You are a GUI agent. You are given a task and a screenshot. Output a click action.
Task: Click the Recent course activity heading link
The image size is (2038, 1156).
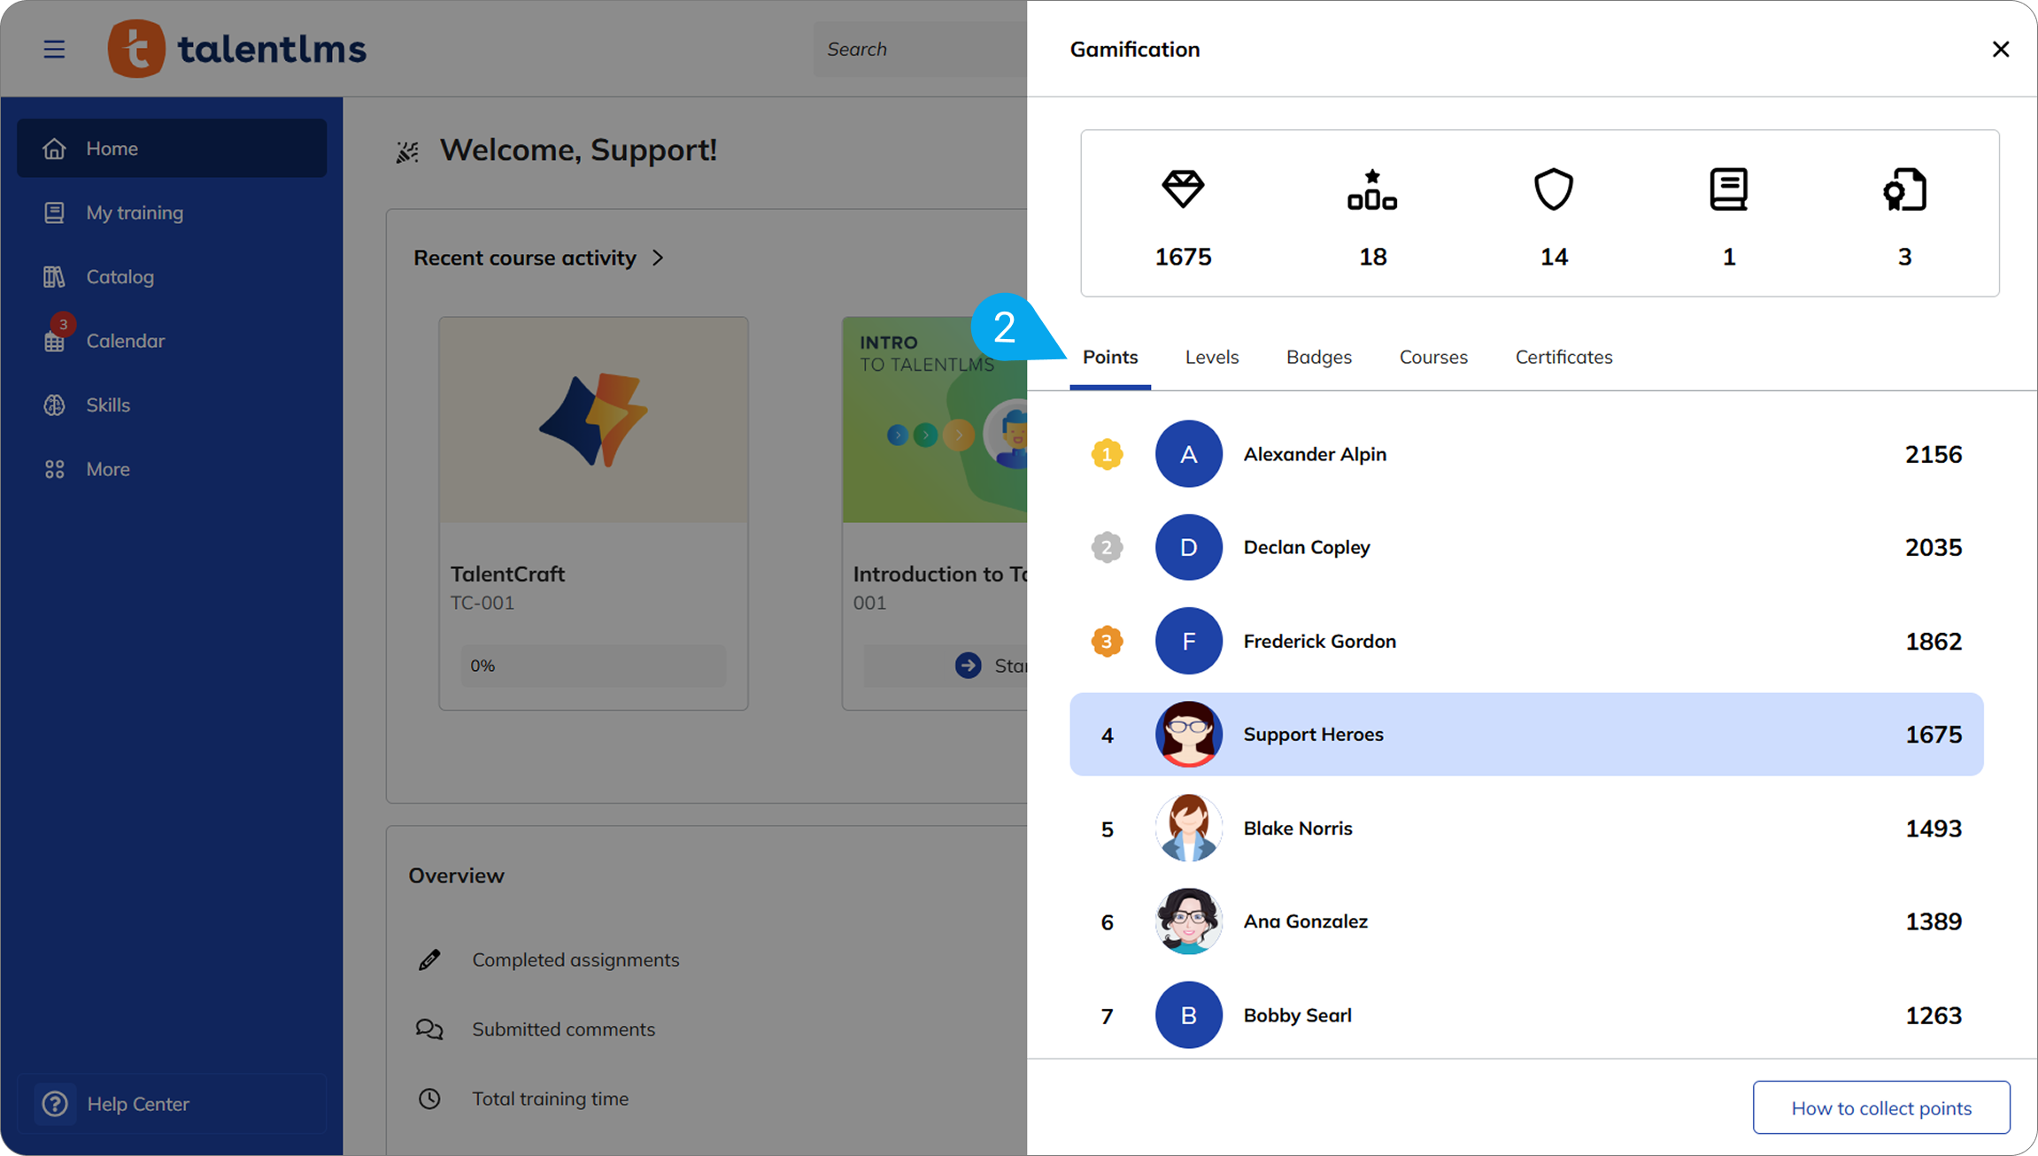pos(525,258)
